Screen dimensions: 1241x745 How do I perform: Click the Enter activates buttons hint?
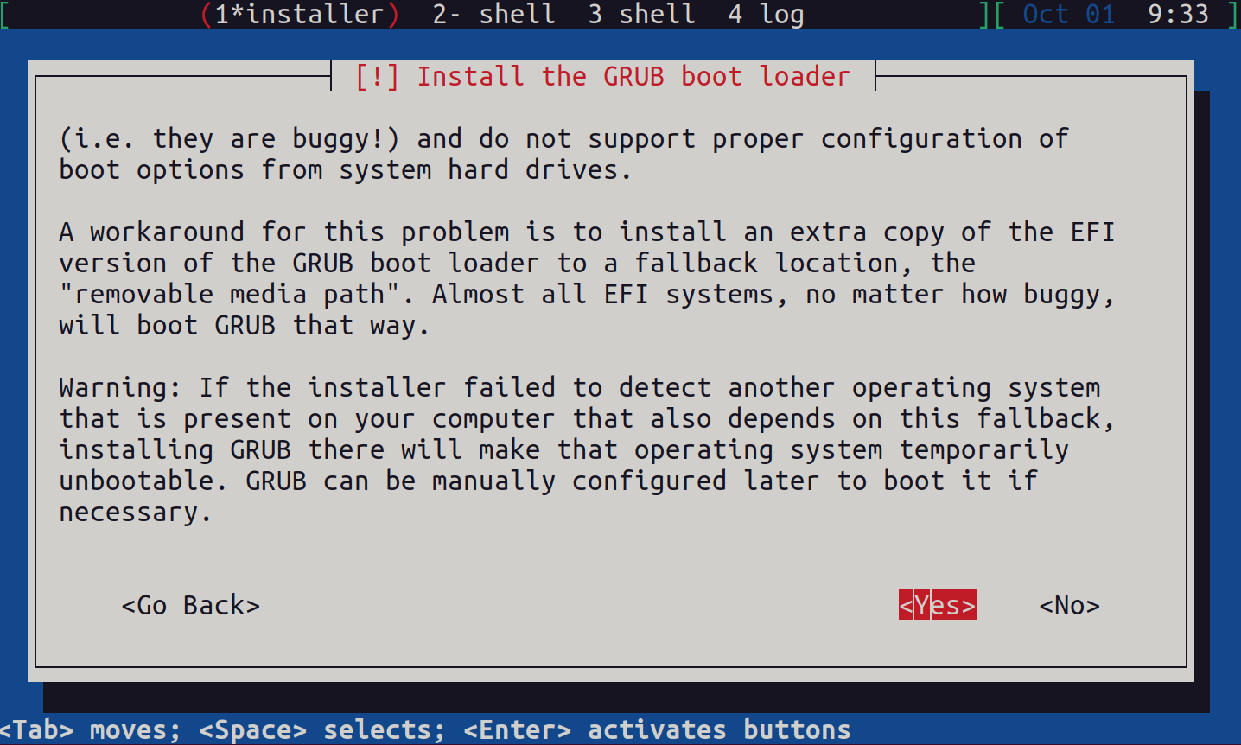point(657,729)
